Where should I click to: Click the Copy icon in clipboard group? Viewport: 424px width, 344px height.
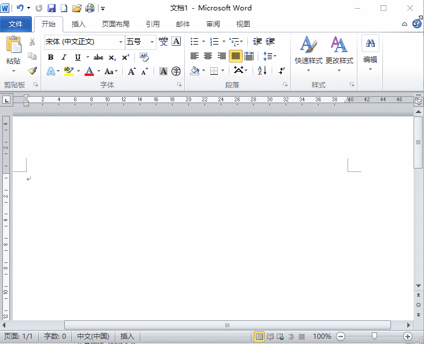tap(32, 56)
